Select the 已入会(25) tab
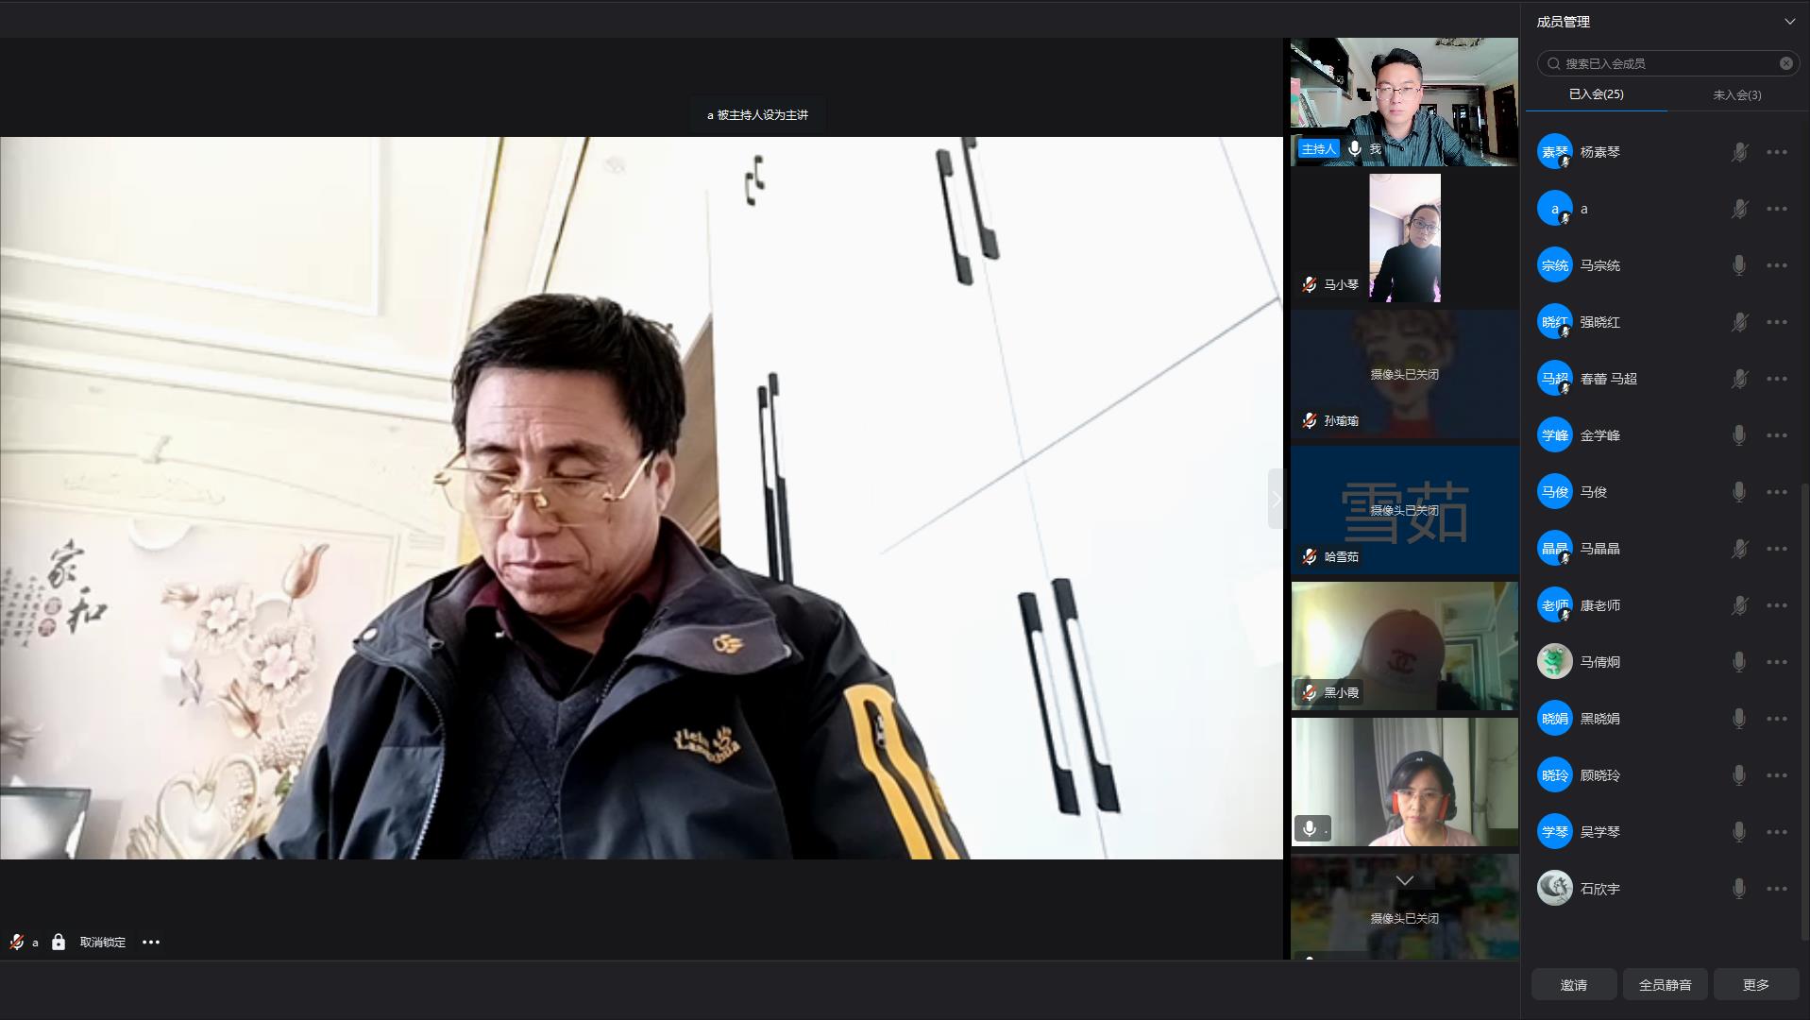Image resolution: width=1810 pixels, height=1020 pixels. tap(1596, 94)
